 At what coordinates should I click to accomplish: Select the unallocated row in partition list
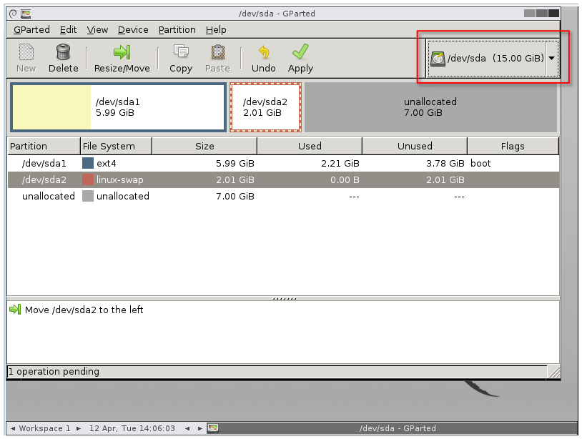[283, 196]
